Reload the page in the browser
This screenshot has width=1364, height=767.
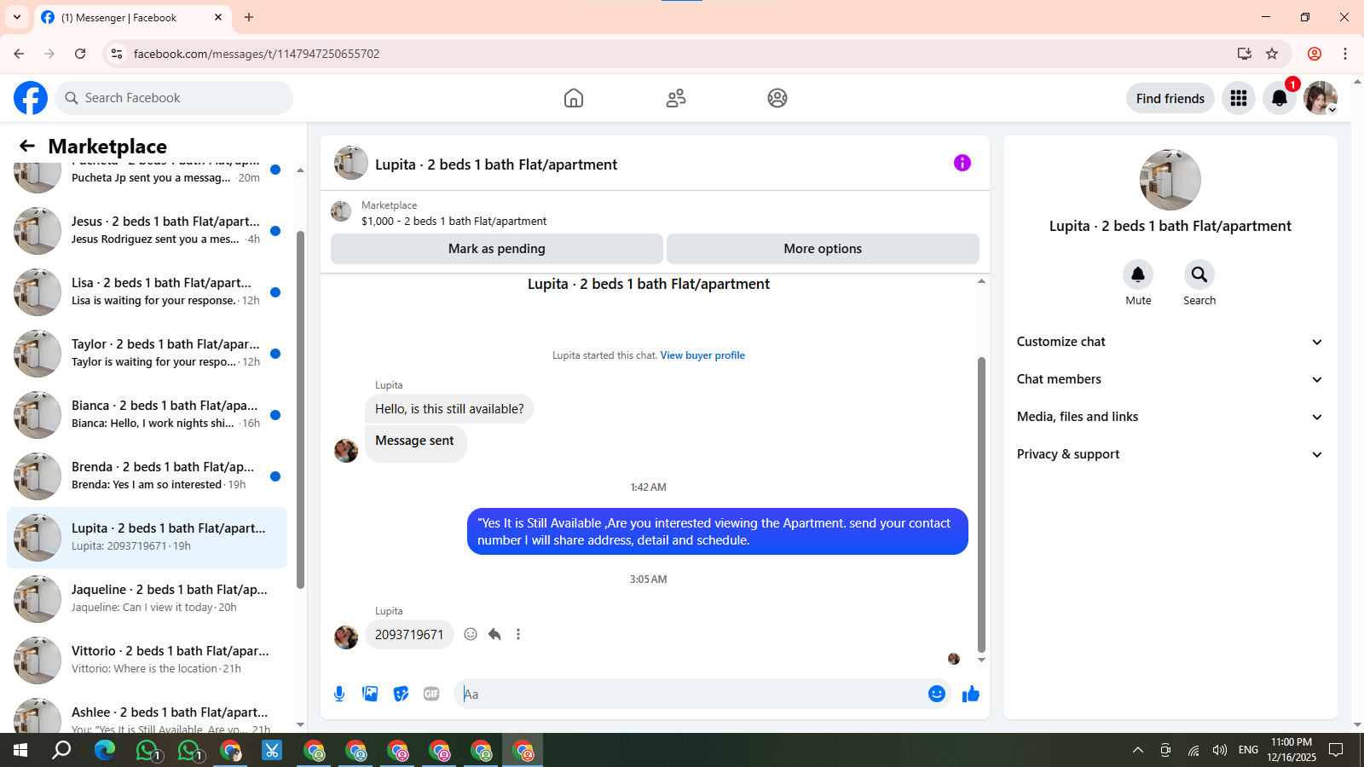click(80, 54)
